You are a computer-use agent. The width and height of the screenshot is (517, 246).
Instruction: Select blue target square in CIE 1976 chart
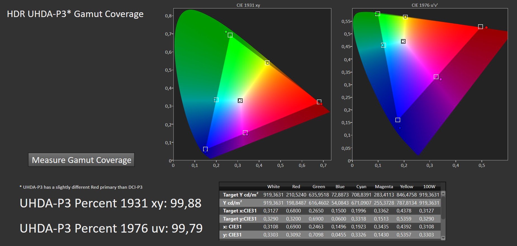click(x=398, y=120)
